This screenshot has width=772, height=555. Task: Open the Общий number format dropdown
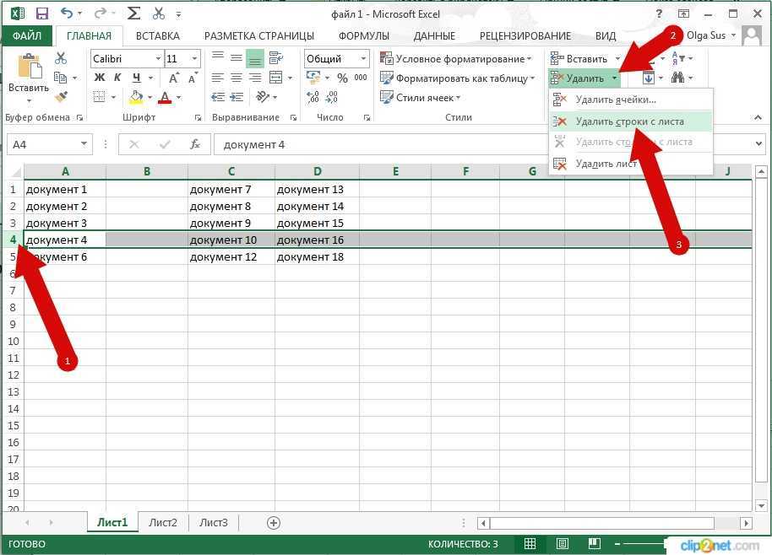[x=363, y=58]
